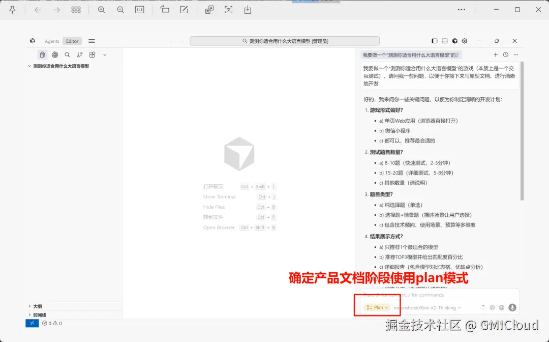Screen dimensions: 549x342
Task: Pin the window using the pushpin icon
Action: point(12,9)
